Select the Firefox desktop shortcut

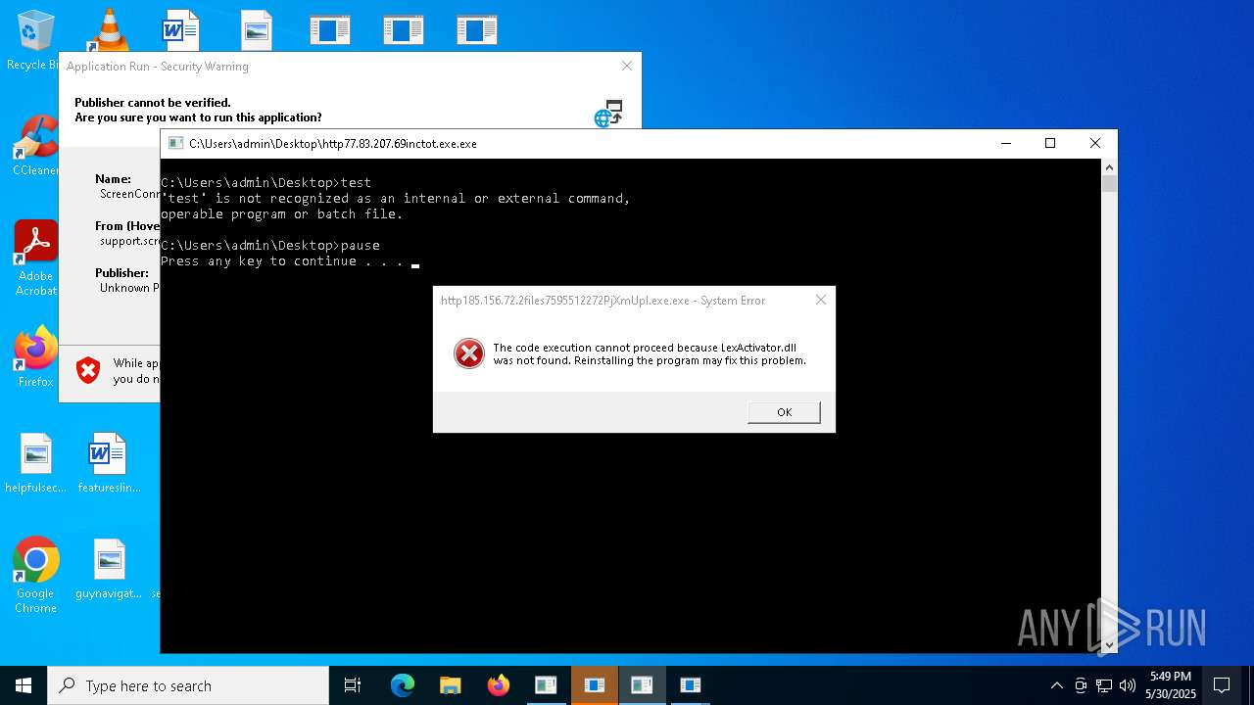(35, 356)
